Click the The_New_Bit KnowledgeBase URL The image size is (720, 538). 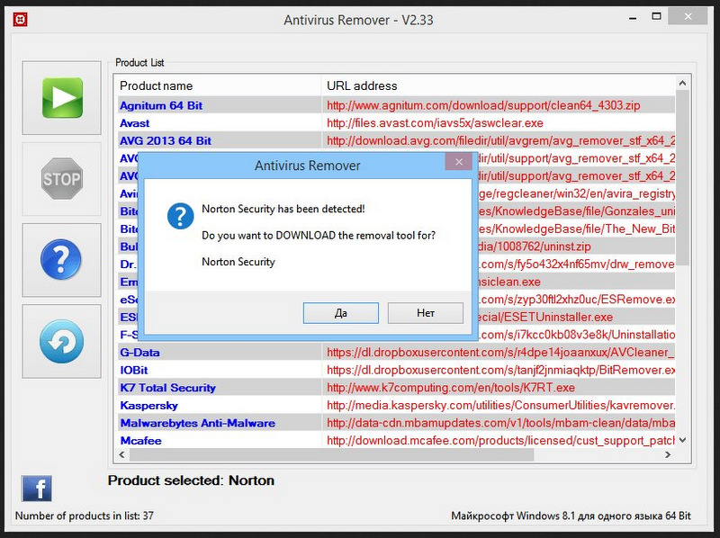tap(577, 229)
